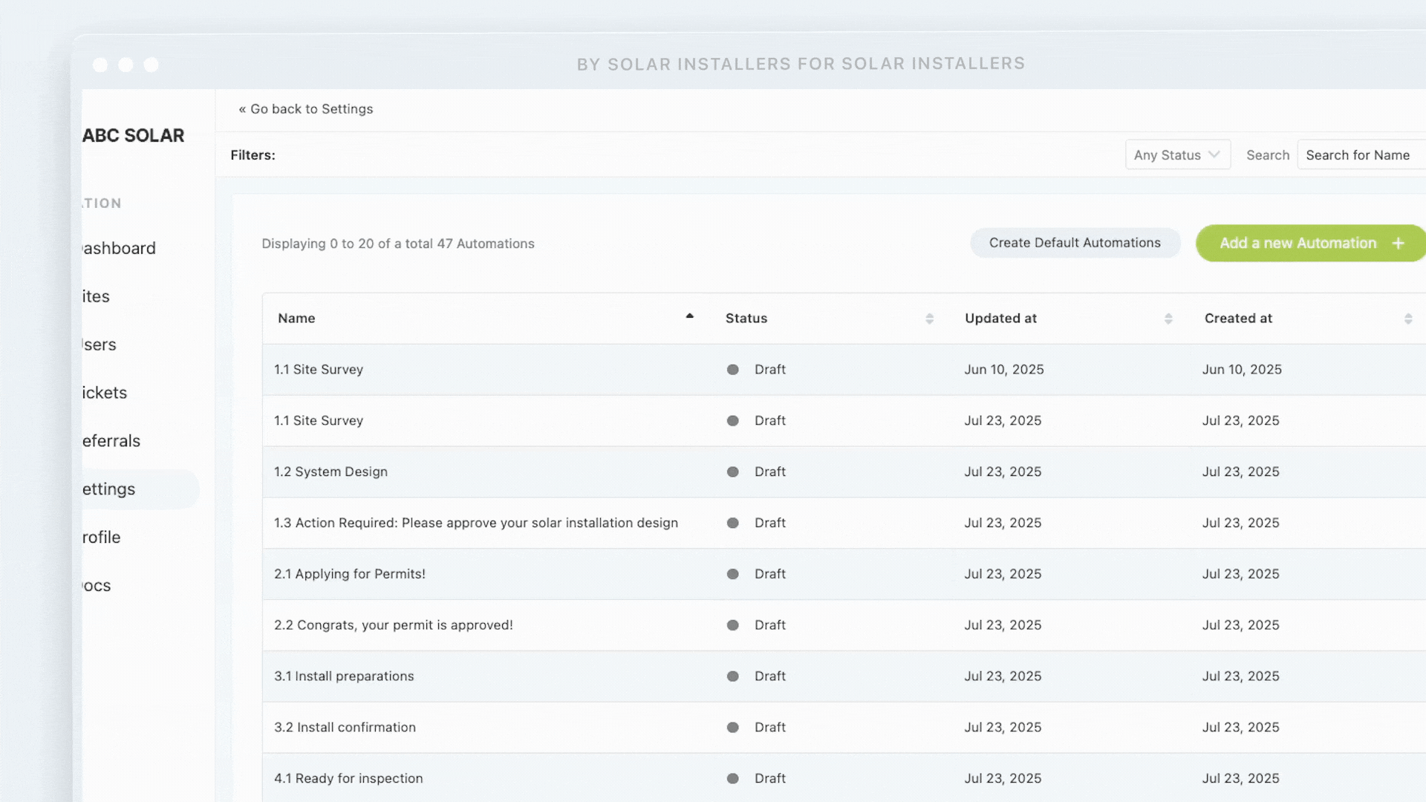Click sort arrow in Name column header
Screen dimensions: 1426x802
coord(689,317)
